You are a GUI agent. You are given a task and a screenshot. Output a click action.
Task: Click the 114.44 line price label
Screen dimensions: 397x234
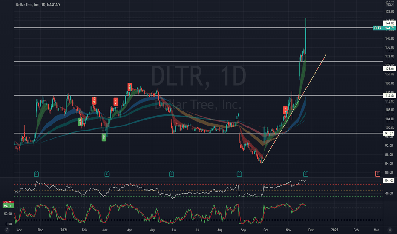click(389, 96)
